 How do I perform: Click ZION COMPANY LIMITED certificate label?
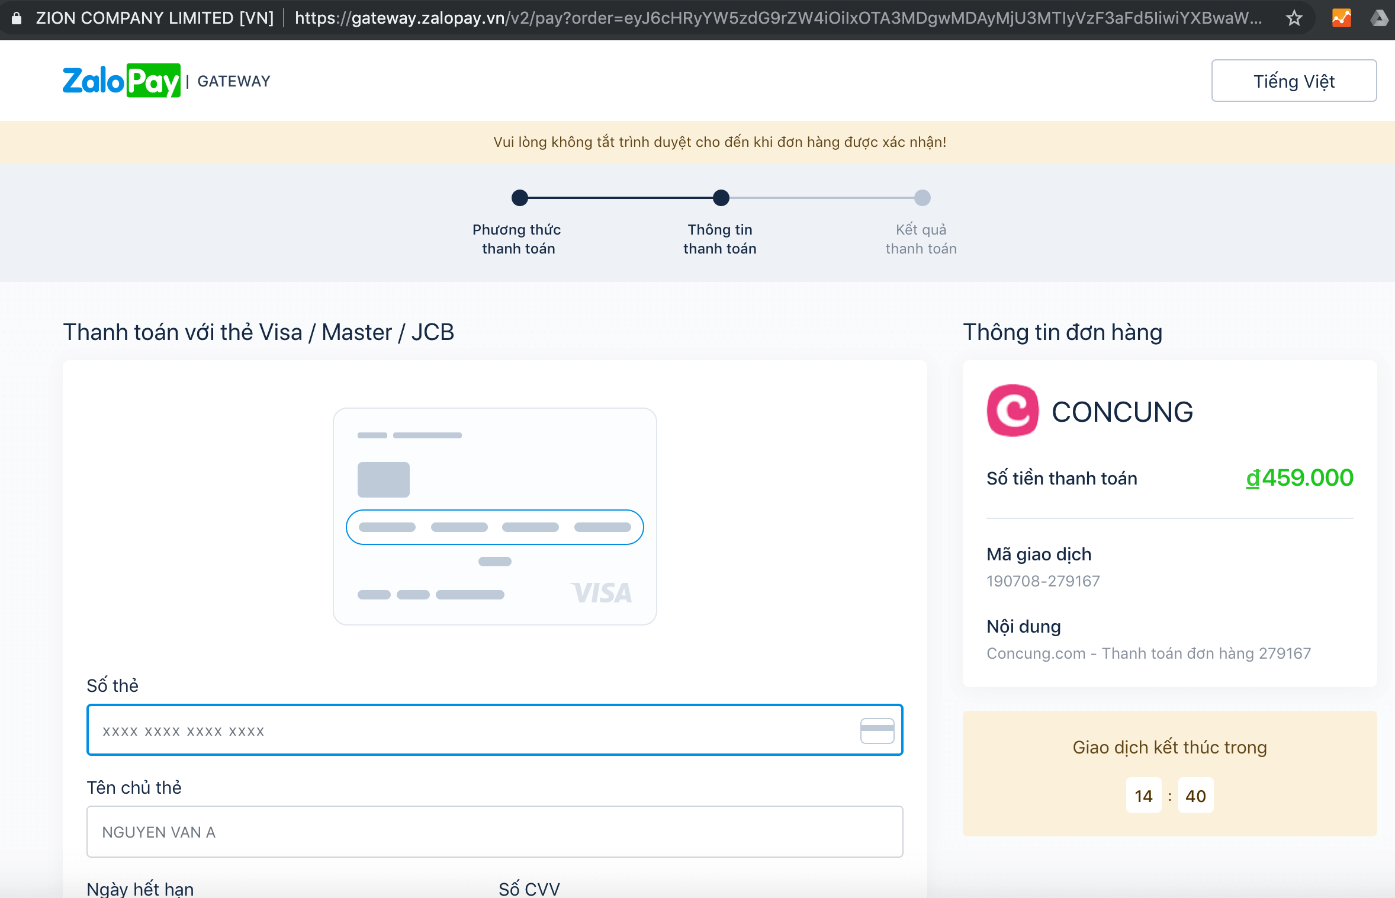(x=155, y=18)
